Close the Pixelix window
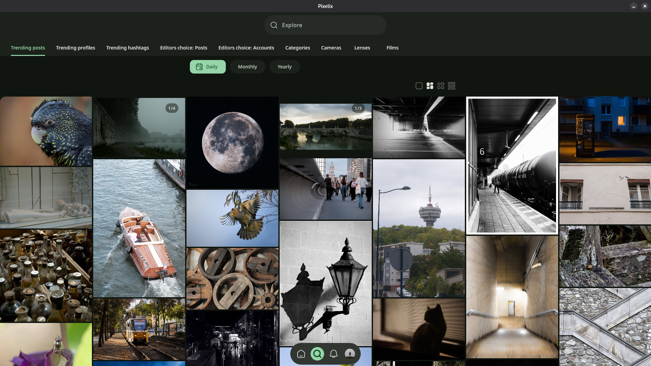The image size is (651, 366). point(645,6)
